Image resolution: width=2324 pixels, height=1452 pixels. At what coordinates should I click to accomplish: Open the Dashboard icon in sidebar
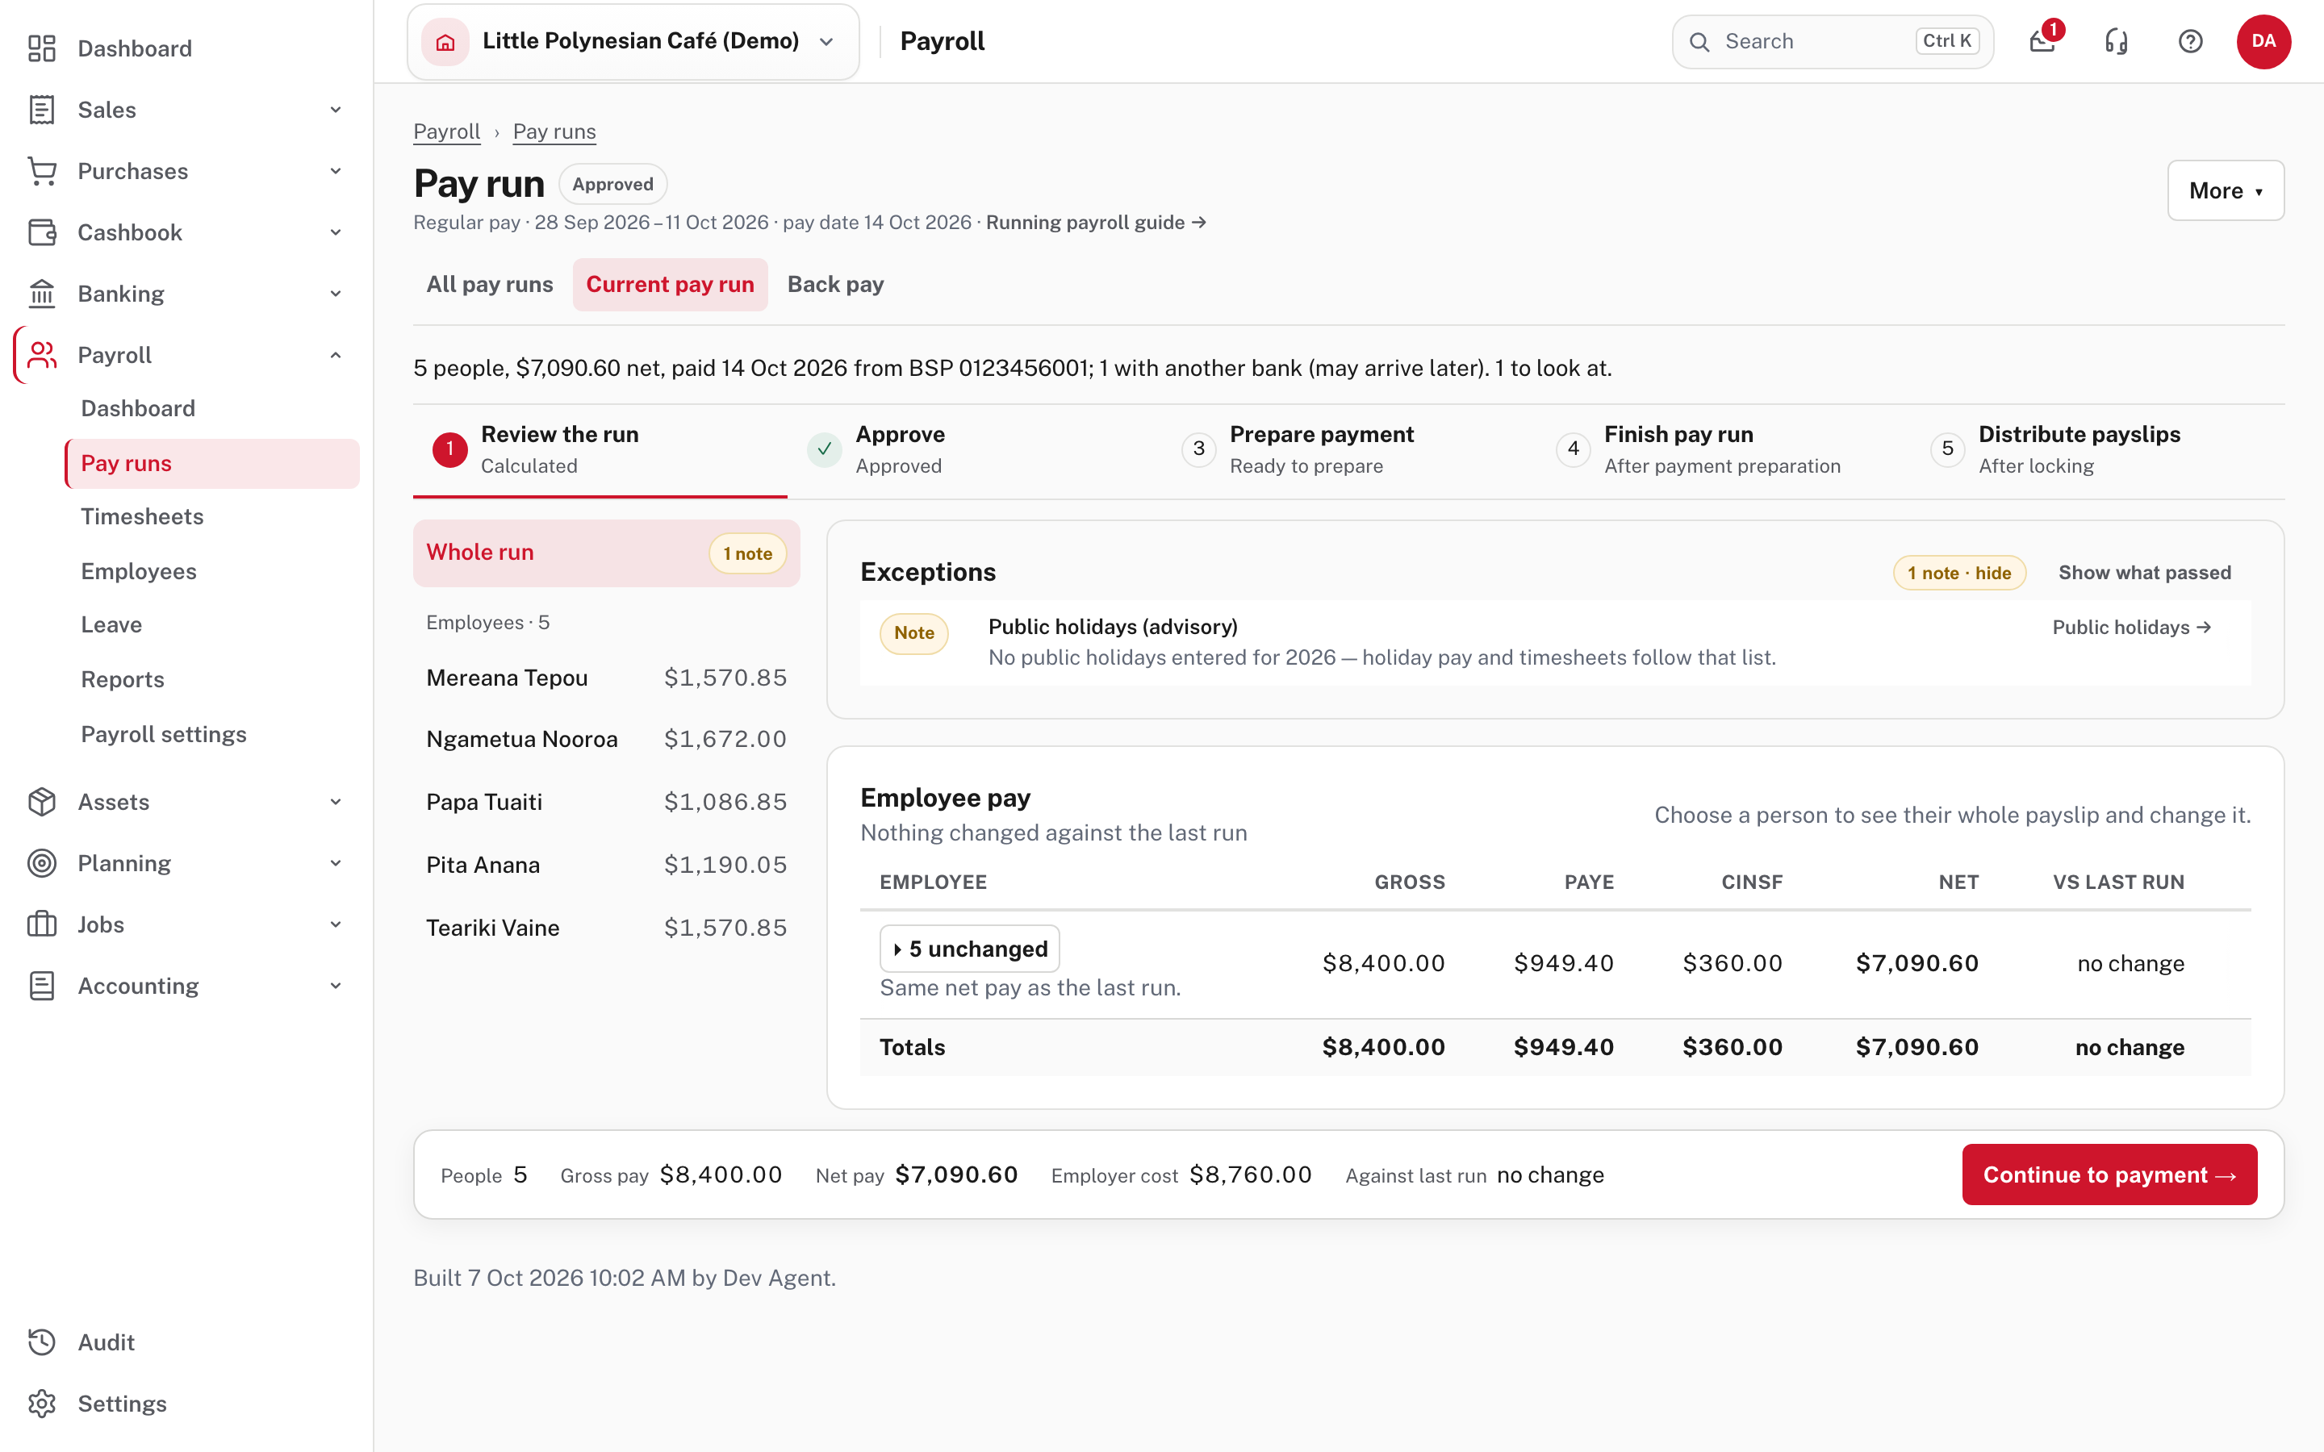coord(41,48)
